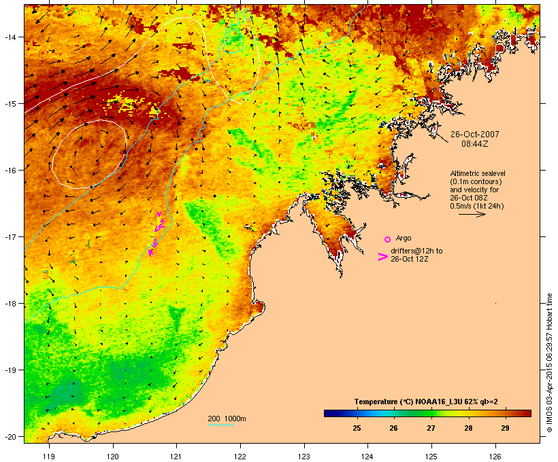Click the longitude axis label 119
The height and width of the screenshot is (462, 558).
coord(49,457)
